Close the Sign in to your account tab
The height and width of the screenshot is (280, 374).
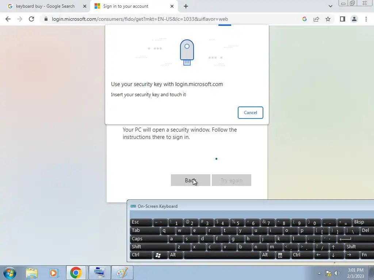(x=172, y=6)
